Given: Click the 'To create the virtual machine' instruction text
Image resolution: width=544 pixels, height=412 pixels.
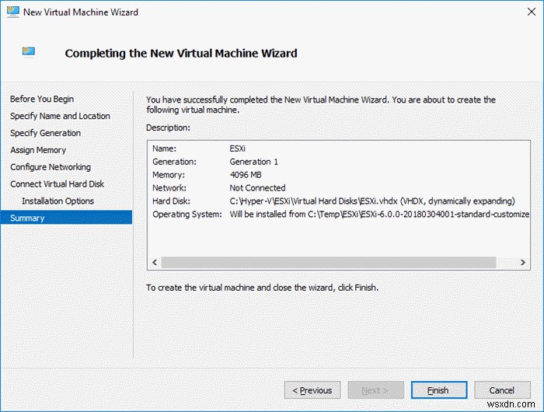Looking at the screenshot, I should point(263,288).
